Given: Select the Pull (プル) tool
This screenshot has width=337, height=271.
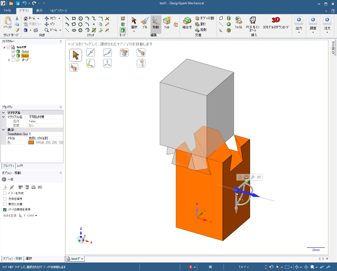Looking at the screenshot, I should (145, 23).
